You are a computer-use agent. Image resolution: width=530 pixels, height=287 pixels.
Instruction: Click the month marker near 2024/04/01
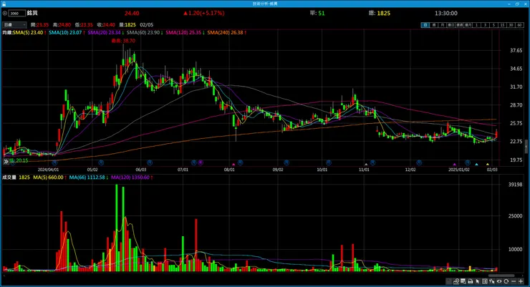point(54,162)
